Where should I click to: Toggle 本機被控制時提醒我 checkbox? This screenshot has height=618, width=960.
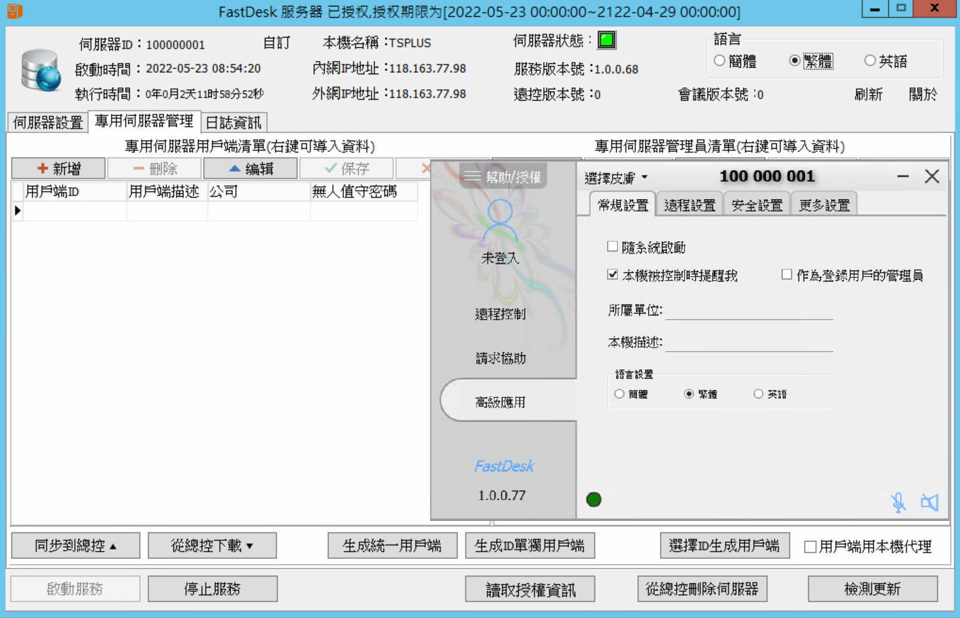[612, 274]
